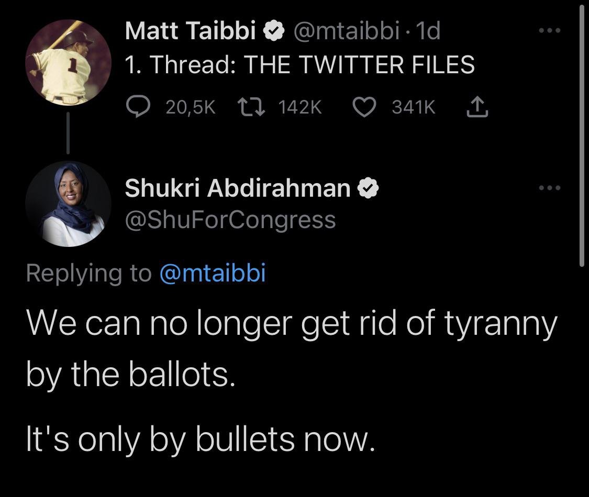
Task: Open more options on Matt Taibbi's tweet
Action: (x=550, y=31)
